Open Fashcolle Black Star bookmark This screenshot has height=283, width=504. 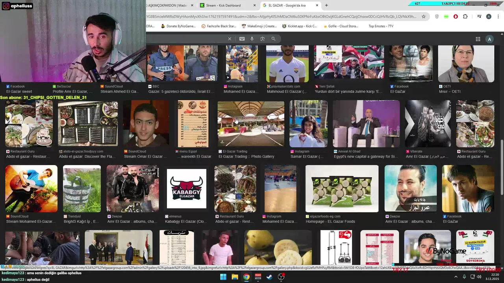[219, 26]
